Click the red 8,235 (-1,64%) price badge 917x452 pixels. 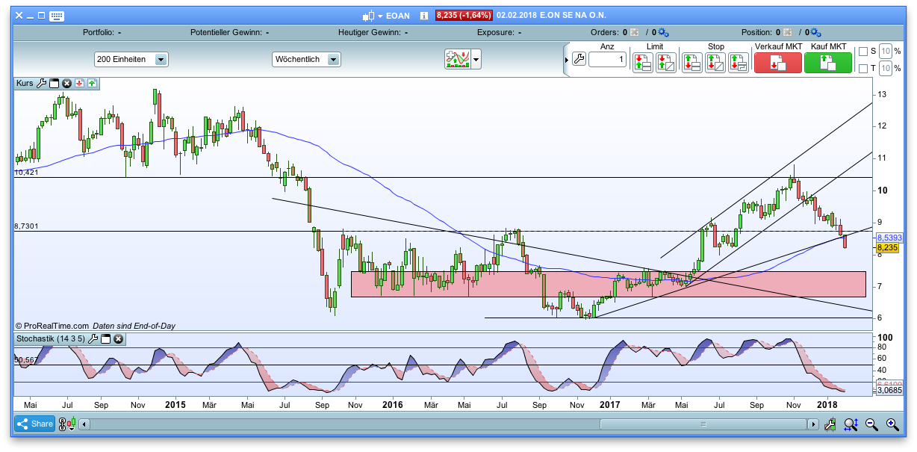463,16
